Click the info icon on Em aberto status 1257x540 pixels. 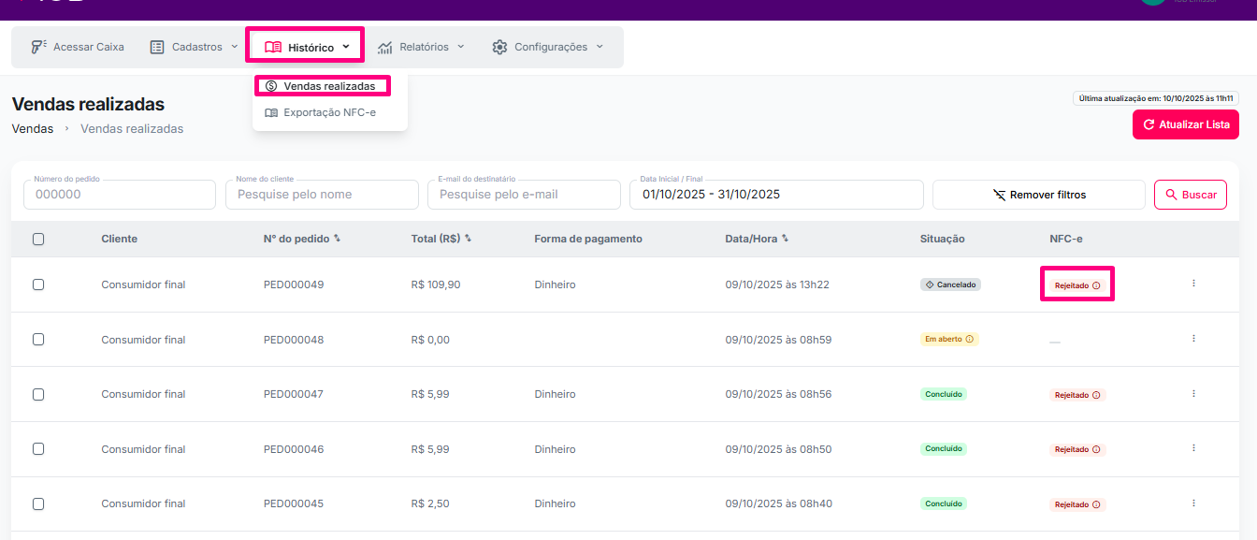click(969, 339)
